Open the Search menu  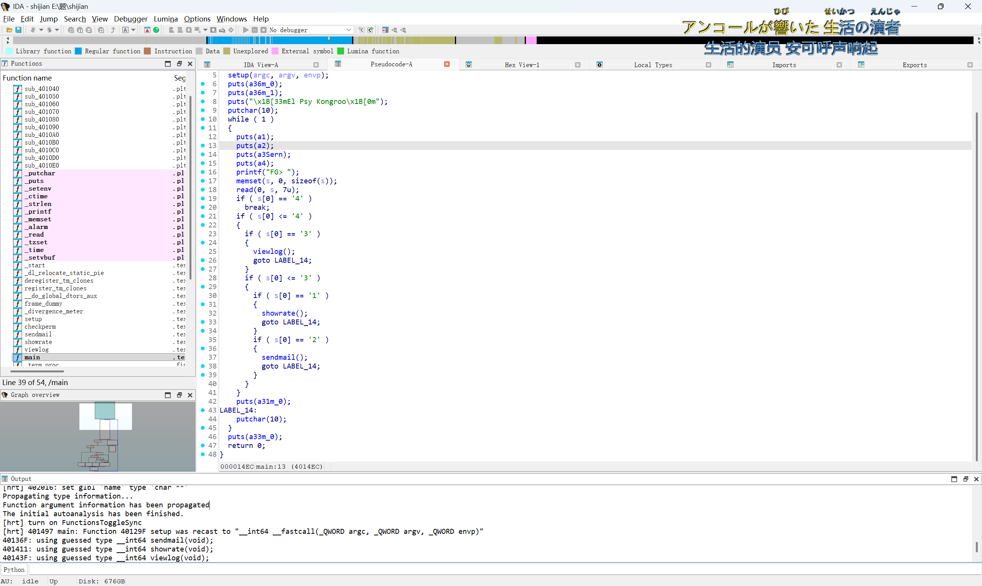pos(75,18)
